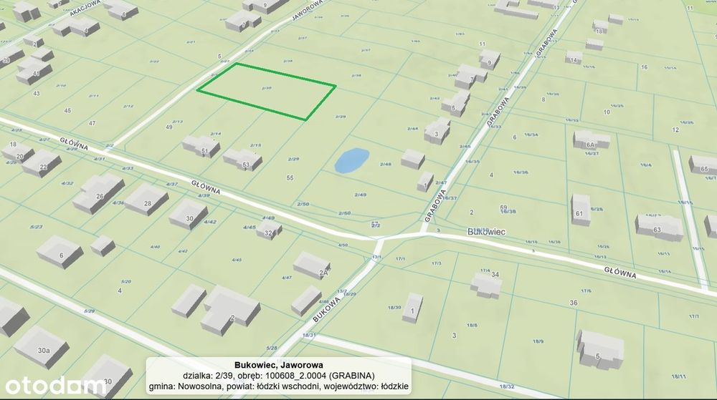
Task: Click building number 32
Action: pyautogui.click(x=268, y=230)
